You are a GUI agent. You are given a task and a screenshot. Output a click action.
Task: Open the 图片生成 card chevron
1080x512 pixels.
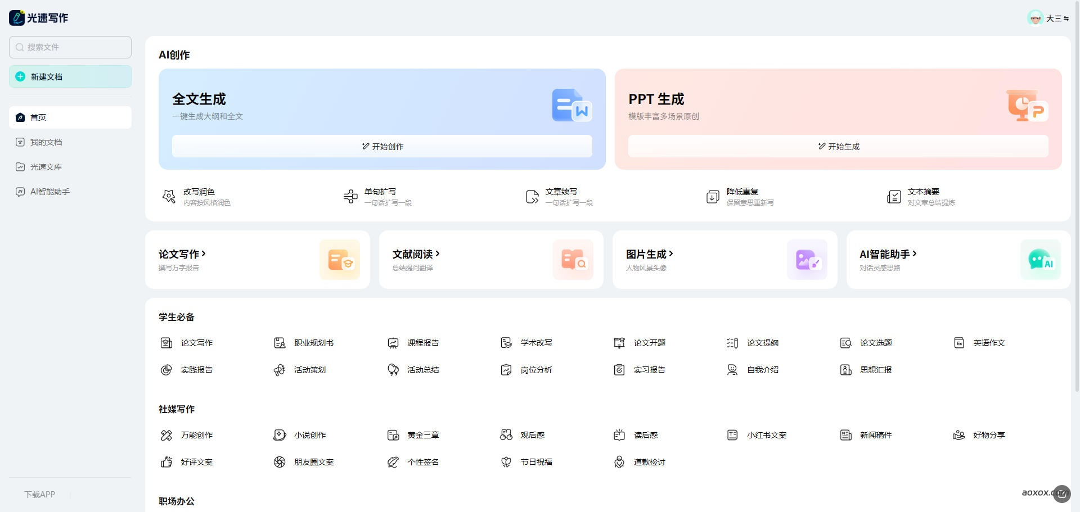pyautogui.click(x=671, y=253)
